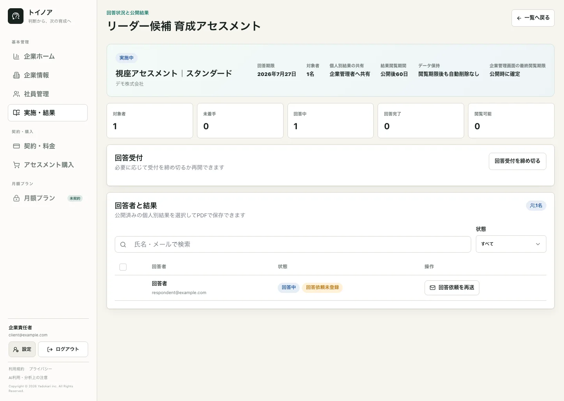Click the 社員管理 people icon
This screenshot has width=564, height=401.
click(16, 94)
